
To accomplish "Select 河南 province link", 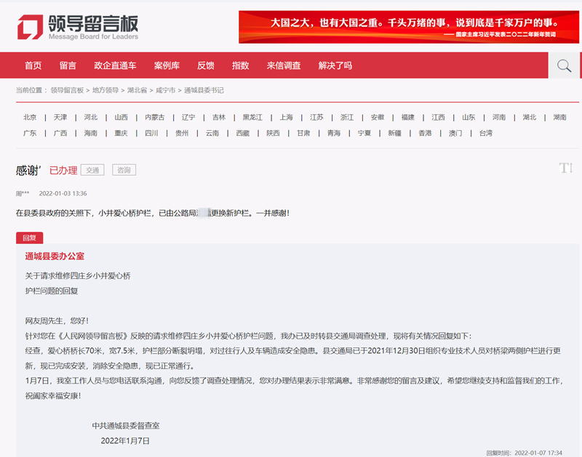I will pyautogui.click(x=499, y=117).
